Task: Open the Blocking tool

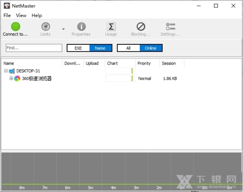Action: tap(141, 29)
